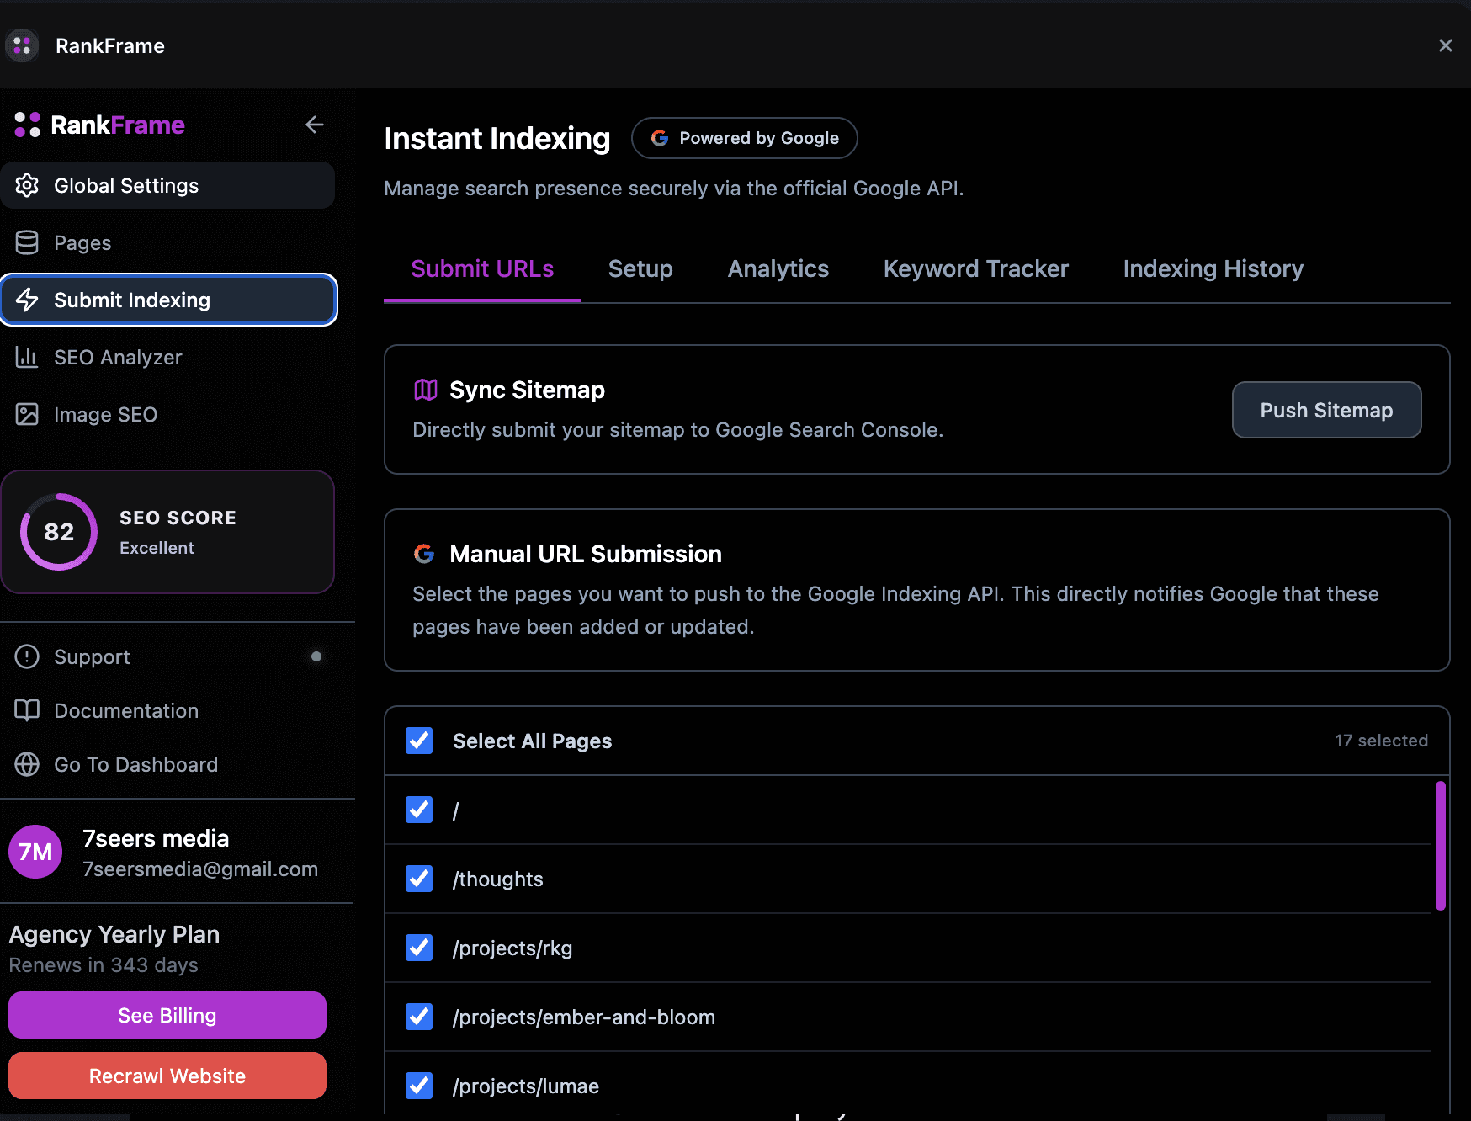Click the SEO score 82 progress ring
The width and height of the screenshot is (1471, 1121).
[59, 532]
